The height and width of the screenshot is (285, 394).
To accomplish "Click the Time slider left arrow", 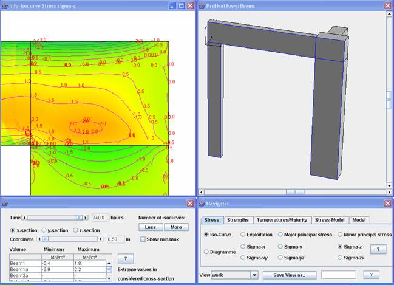I will pos(24,218).
